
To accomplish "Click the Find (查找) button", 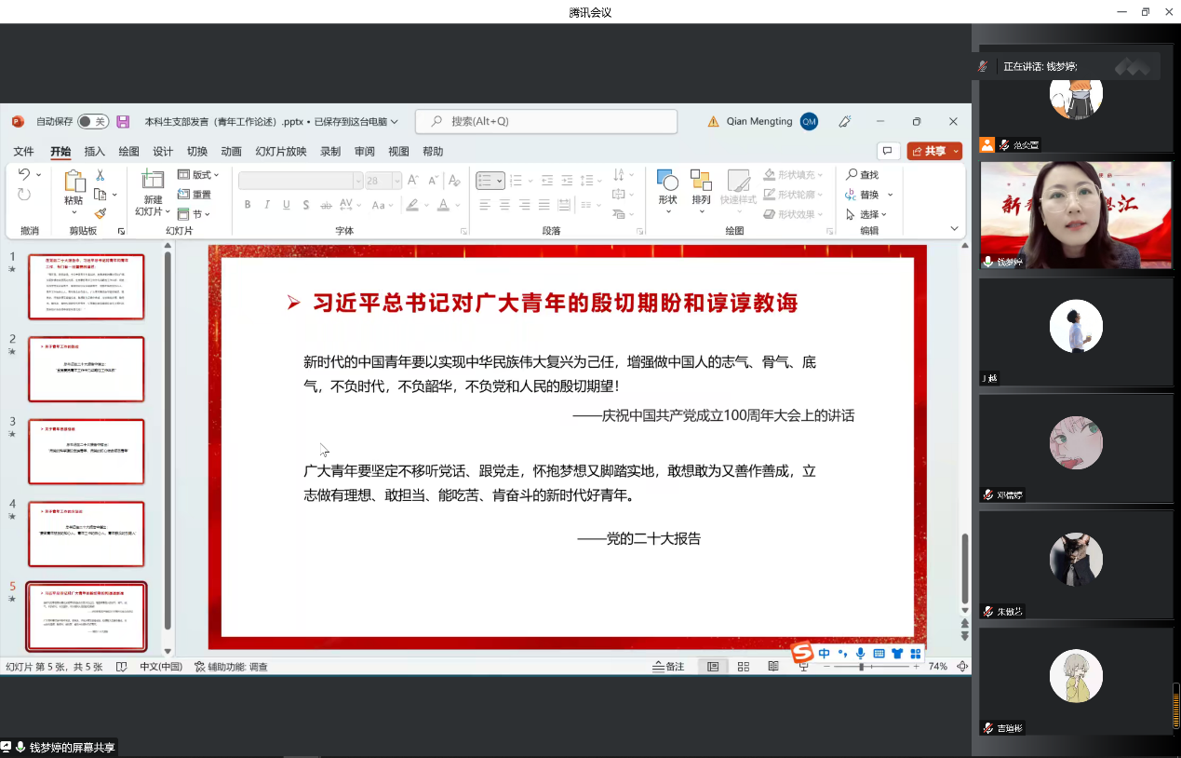I will pyautogui.click(x=862, y=175).
